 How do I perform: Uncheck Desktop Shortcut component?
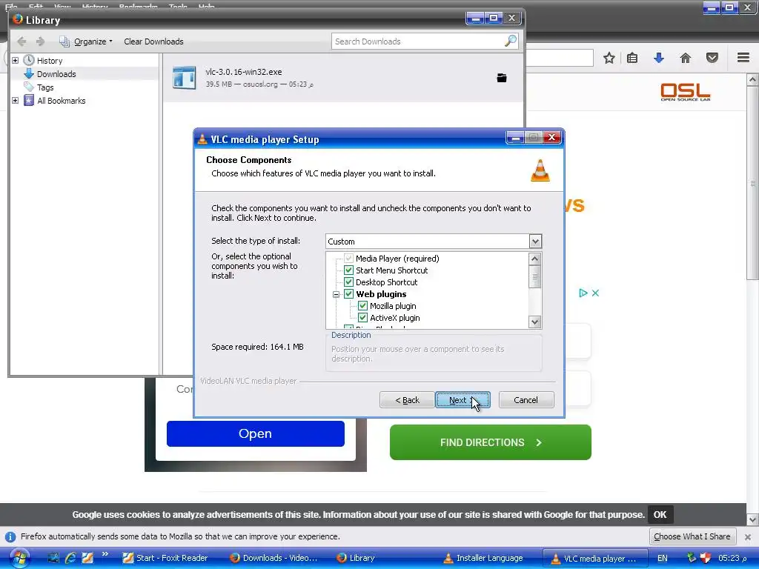[348, 282]
